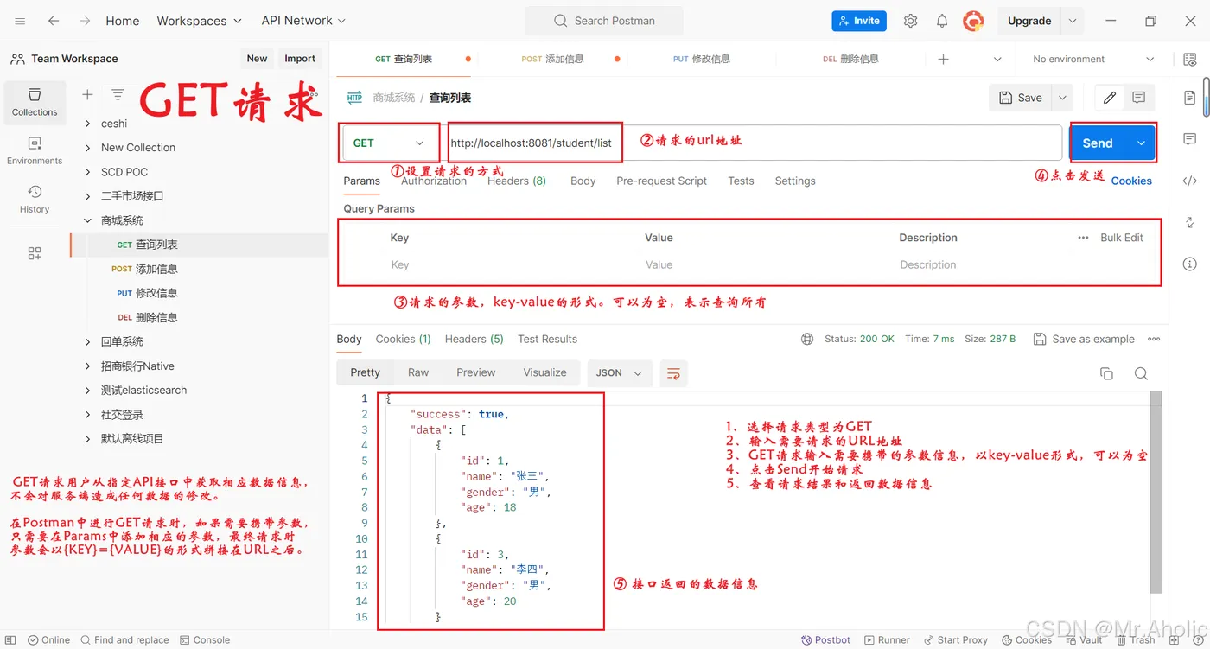Image resolution: width=1210 pixels, height=649 pixels.
Task: Click the collections filter icon
Action: click(118, 94)
